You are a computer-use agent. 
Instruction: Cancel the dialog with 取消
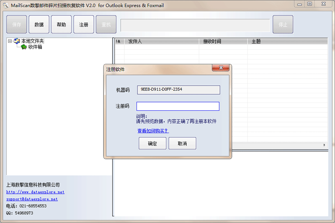183,144
